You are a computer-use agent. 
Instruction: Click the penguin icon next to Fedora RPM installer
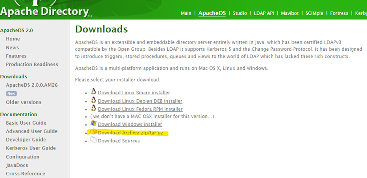coord(93,108)
